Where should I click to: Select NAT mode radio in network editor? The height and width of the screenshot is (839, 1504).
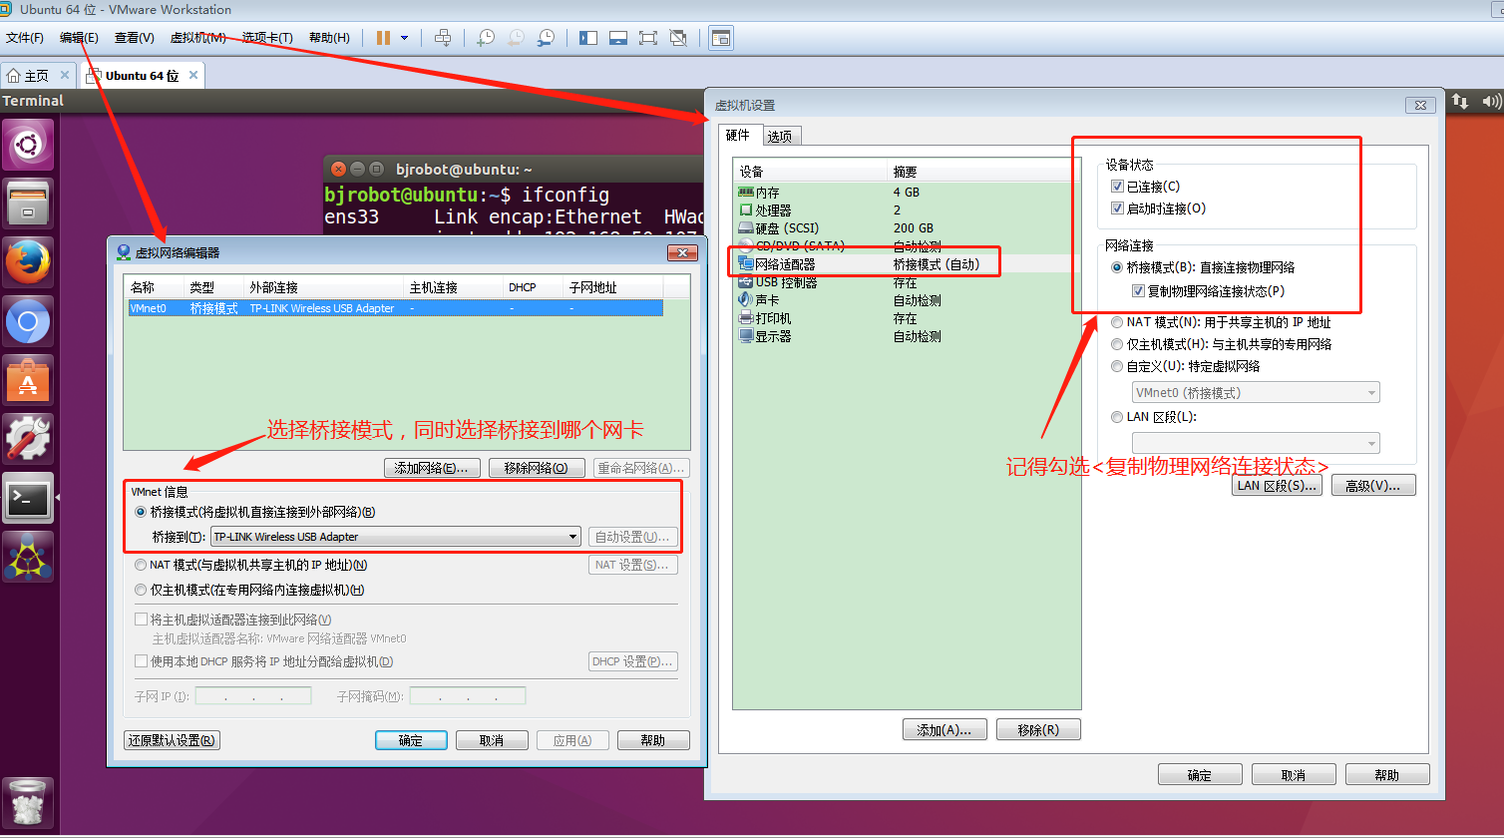point(141,565)
